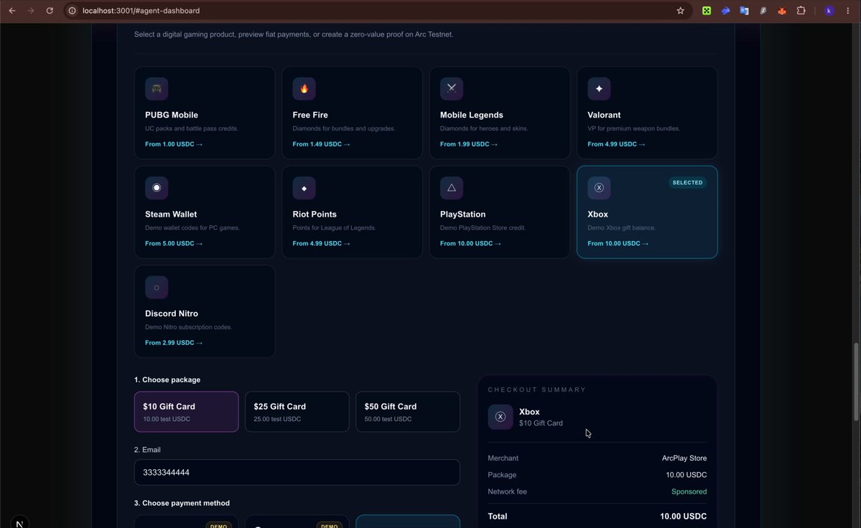Open the Next.js dev tools N badge
The width and height of the screenshot is (861, 528).
(19, 523)
